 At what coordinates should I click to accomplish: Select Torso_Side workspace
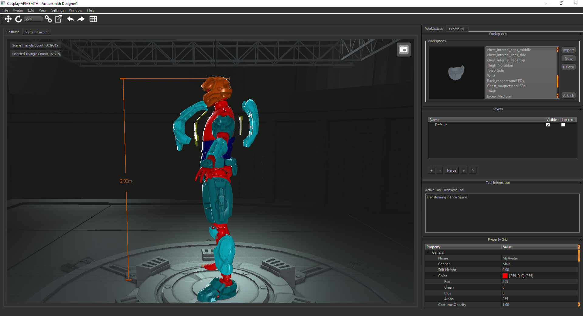point(495,70)
